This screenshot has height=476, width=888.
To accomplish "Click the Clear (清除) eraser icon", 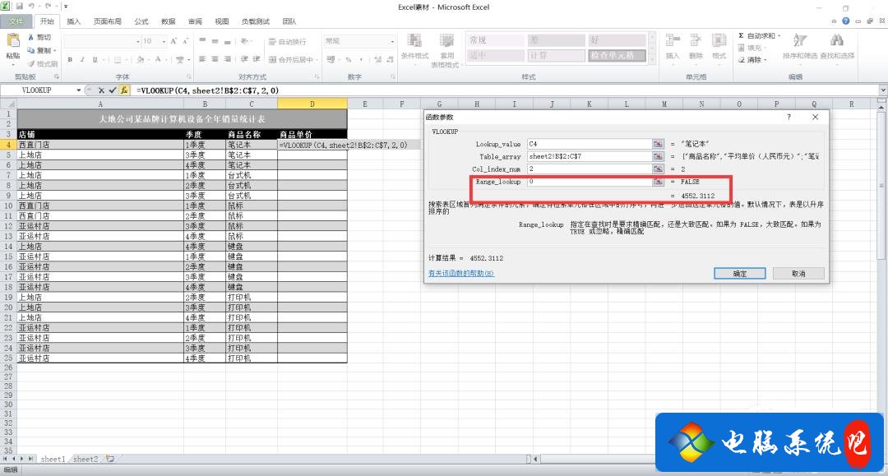I will click(742, 59).
